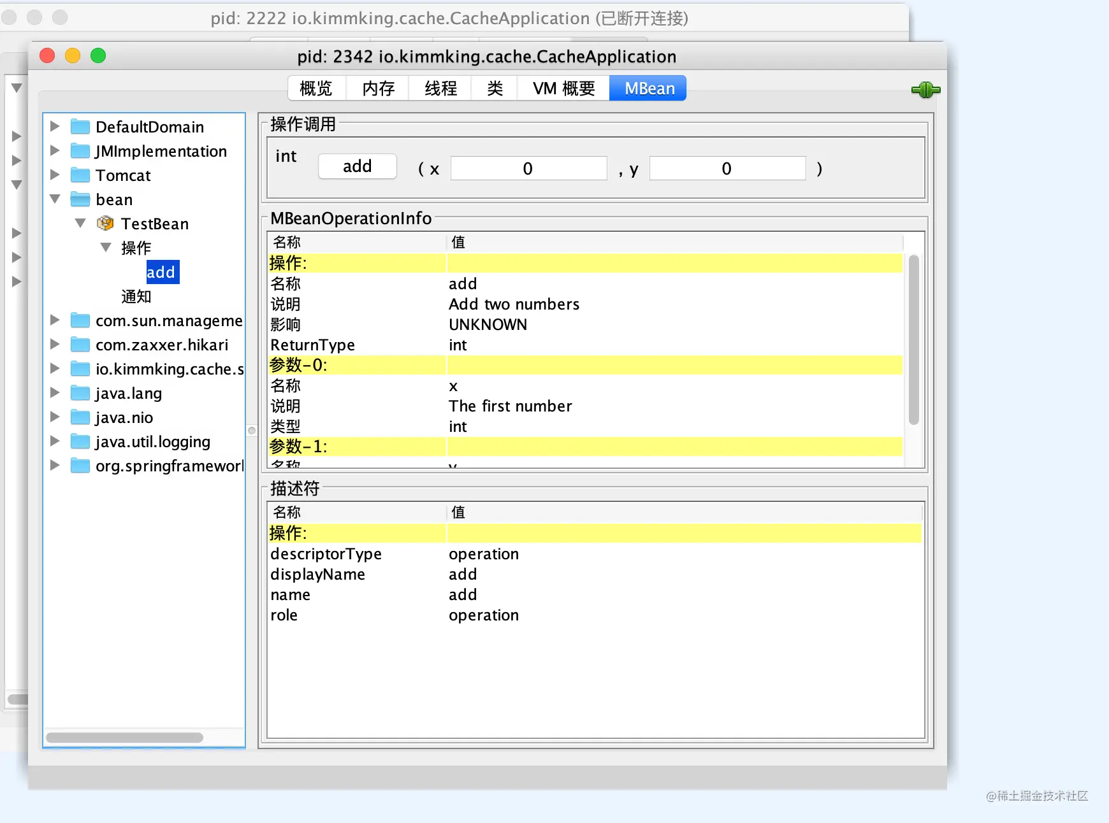Collapse the bean tree node
Image resolution: width=1109 pixels, height=823 pixels.
[x=55, y=199]
